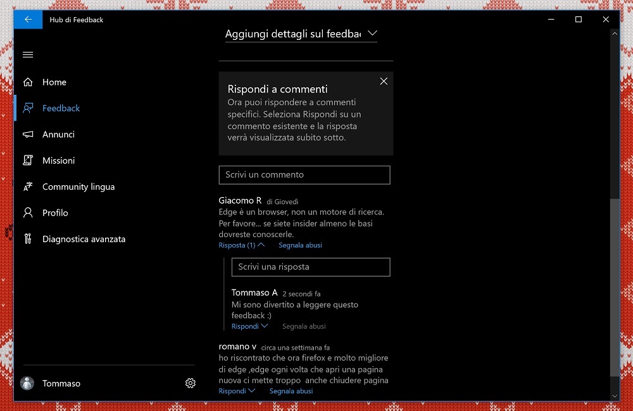Maximize the Hub di Feedback window

click(x=579, y=20)
